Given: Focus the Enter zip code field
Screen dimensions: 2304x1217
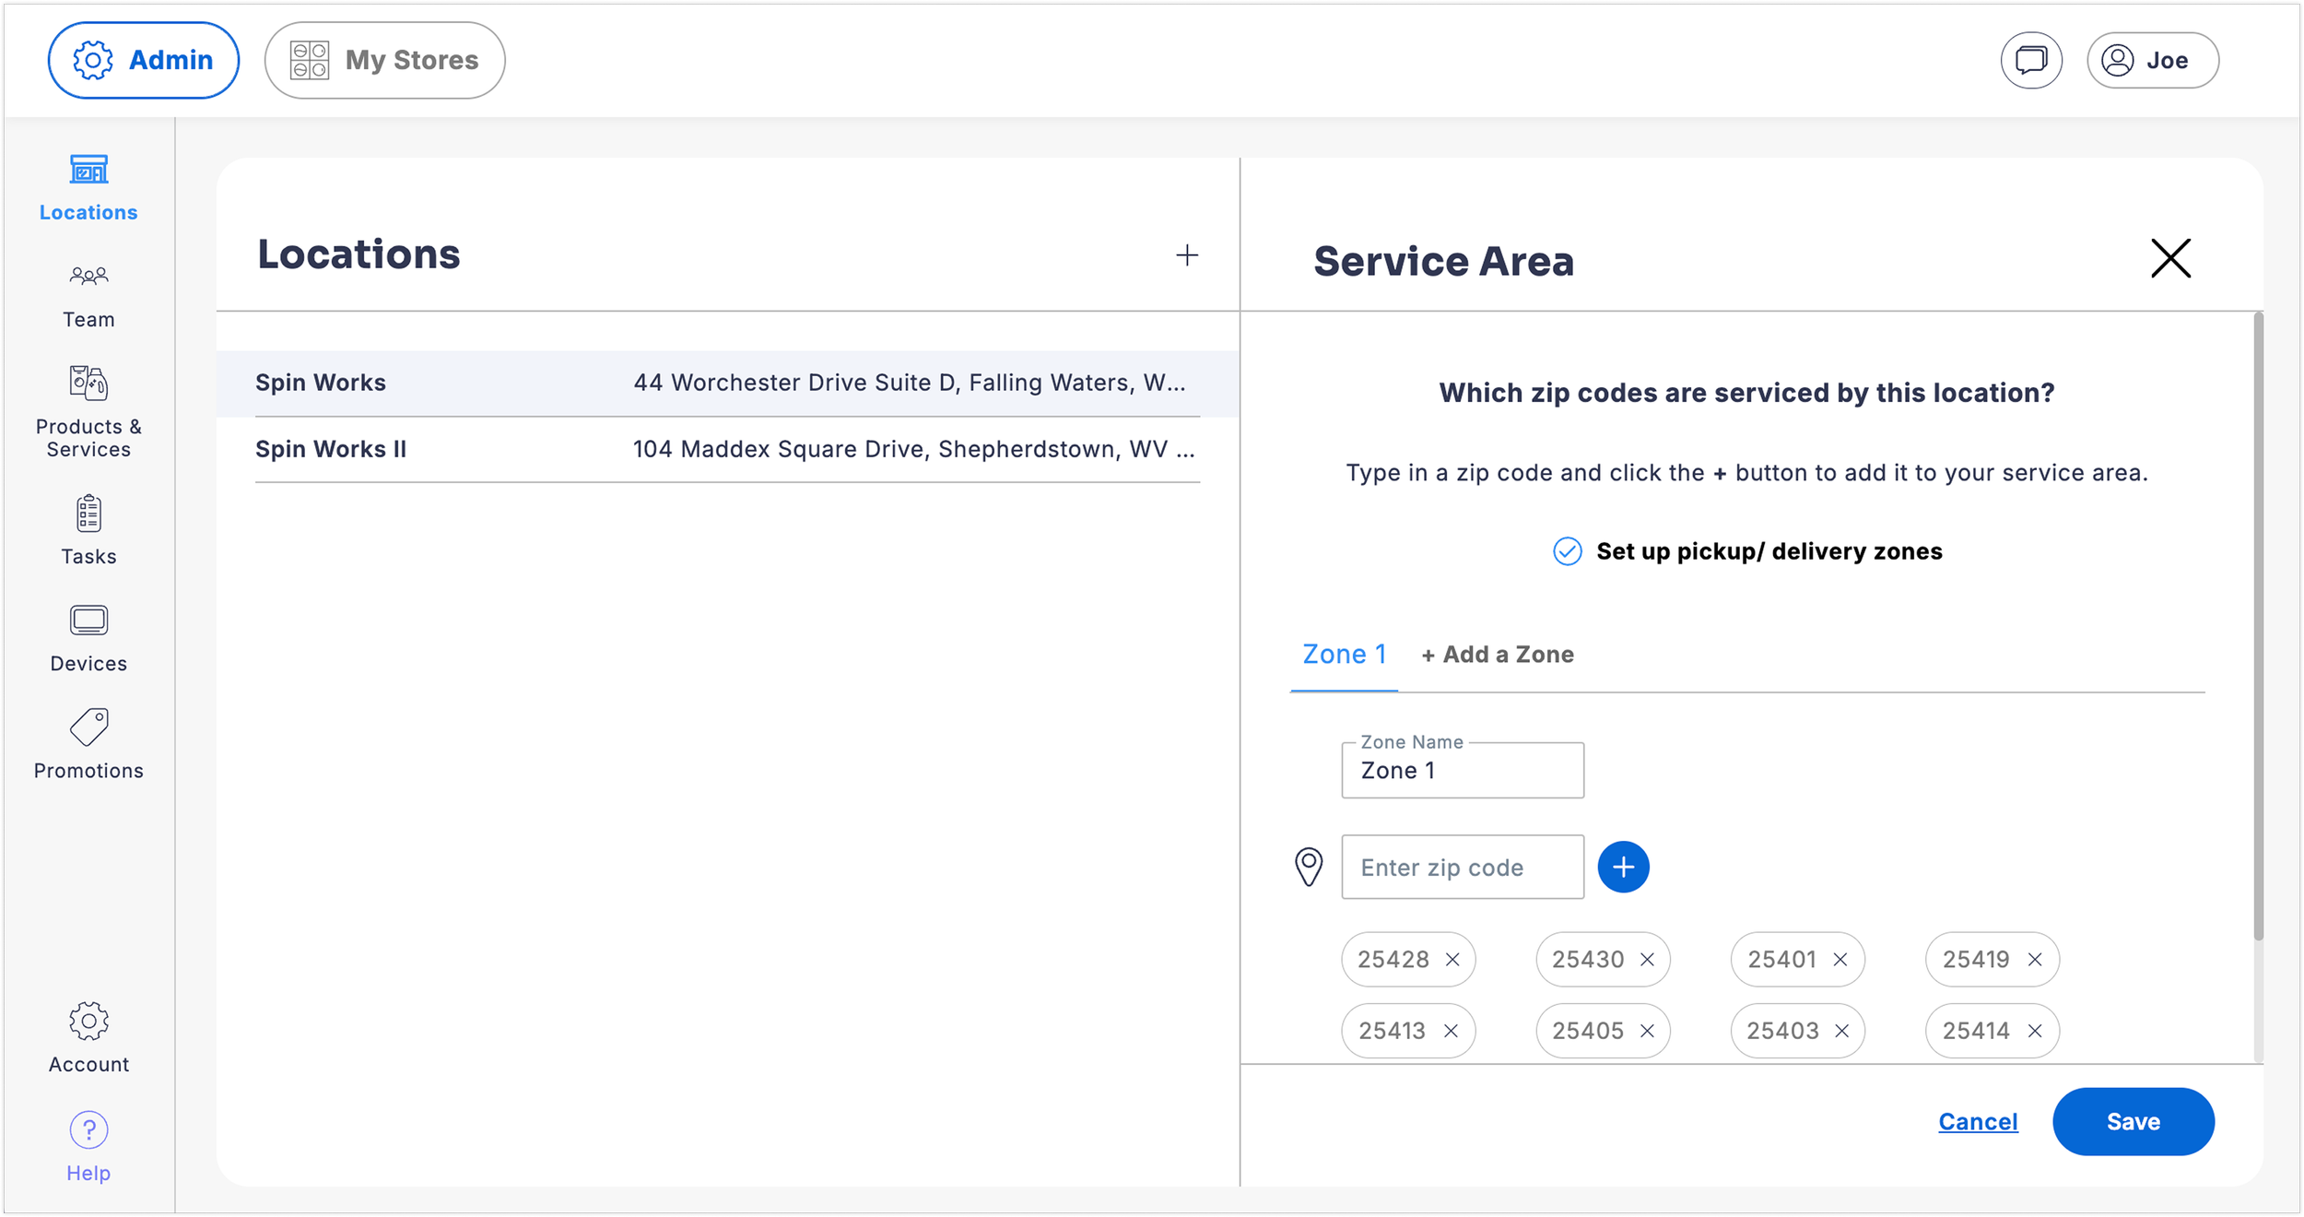Looking at the screenshot, I should tap(1462, 868).
